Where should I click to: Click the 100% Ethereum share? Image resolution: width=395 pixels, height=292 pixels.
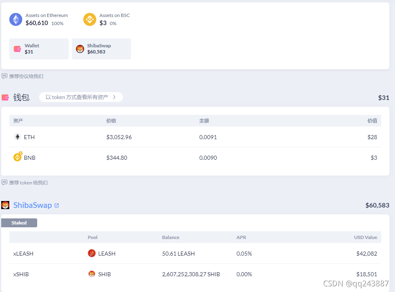[x=57, y=23]
